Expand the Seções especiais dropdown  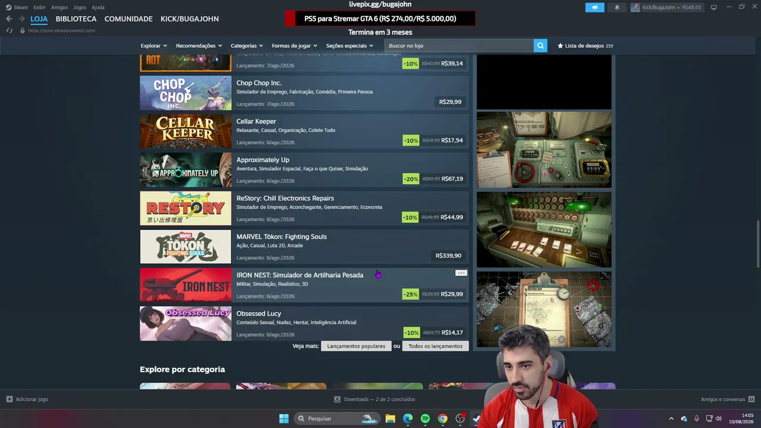(x=350, y=46)
